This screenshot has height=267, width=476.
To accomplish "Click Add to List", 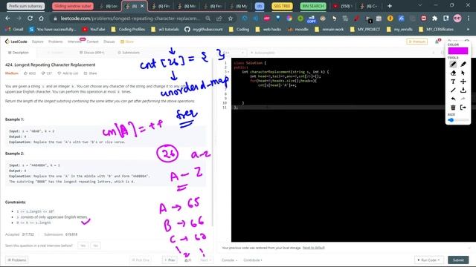I will click(68, 73).
